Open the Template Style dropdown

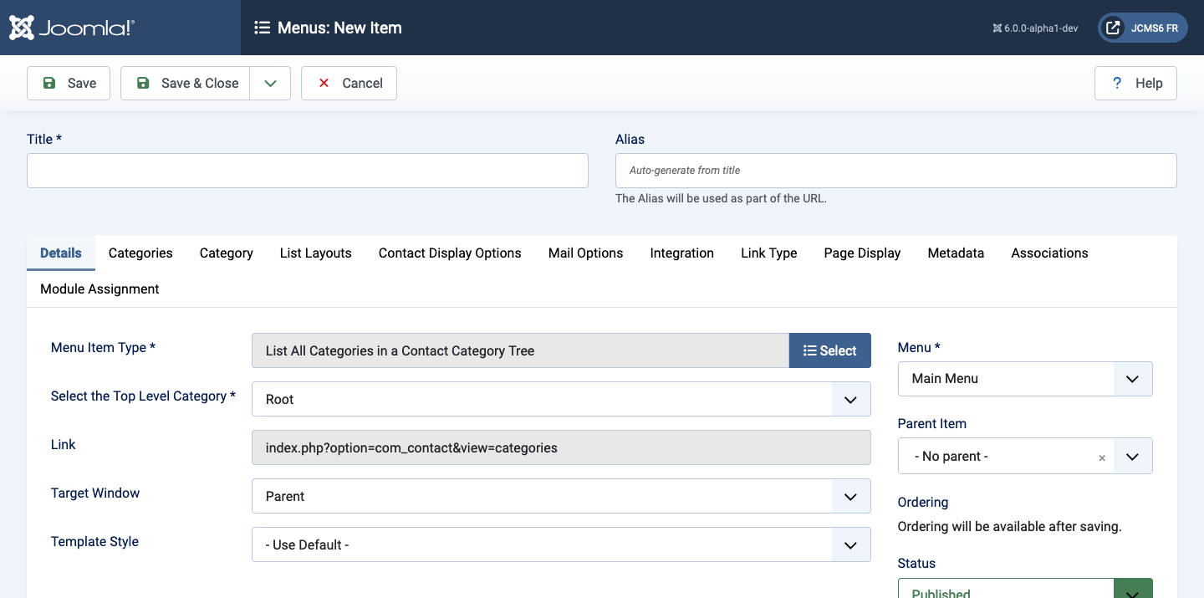pos(561,544)
